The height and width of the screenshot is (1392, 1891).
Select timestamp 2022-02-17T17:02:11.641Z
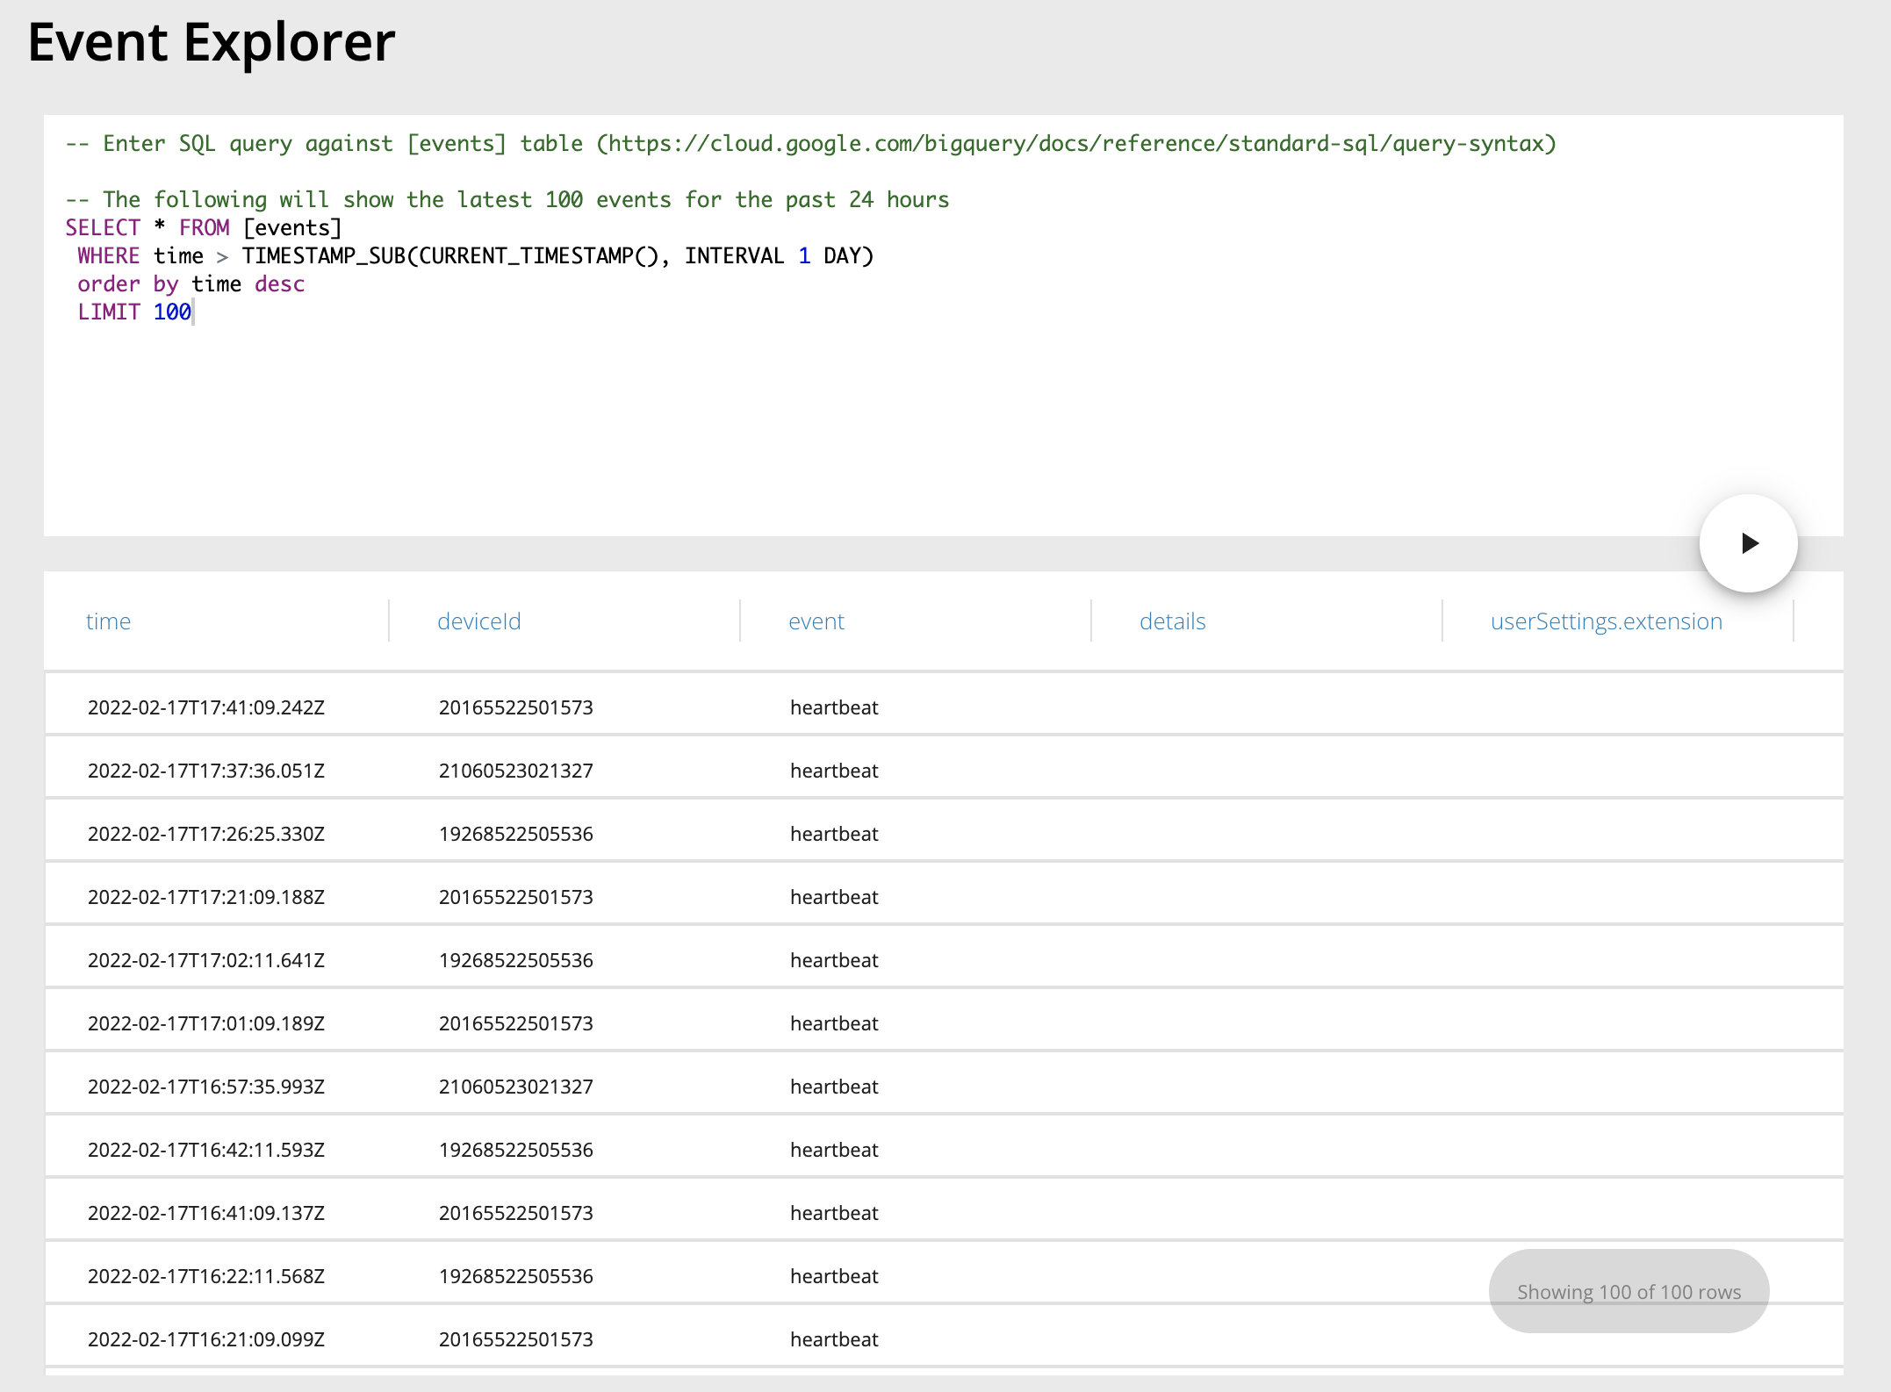206,960
